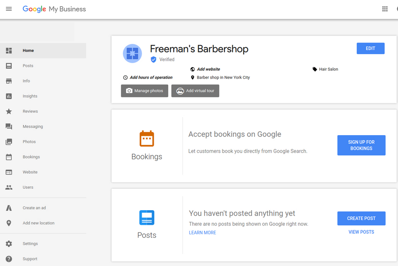Image resolution: width=398 pixels, height=266 pixels.
Task: Click the Accept bookings on Google heading
Action: coord(235,134)
